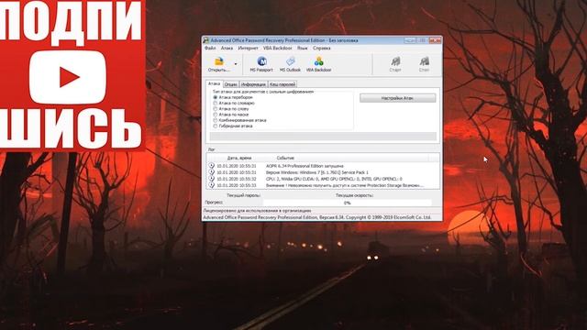This screenshot has height=330, width=587.
Task: Select log row about Protection Storage warning
Action: (323, 185)
